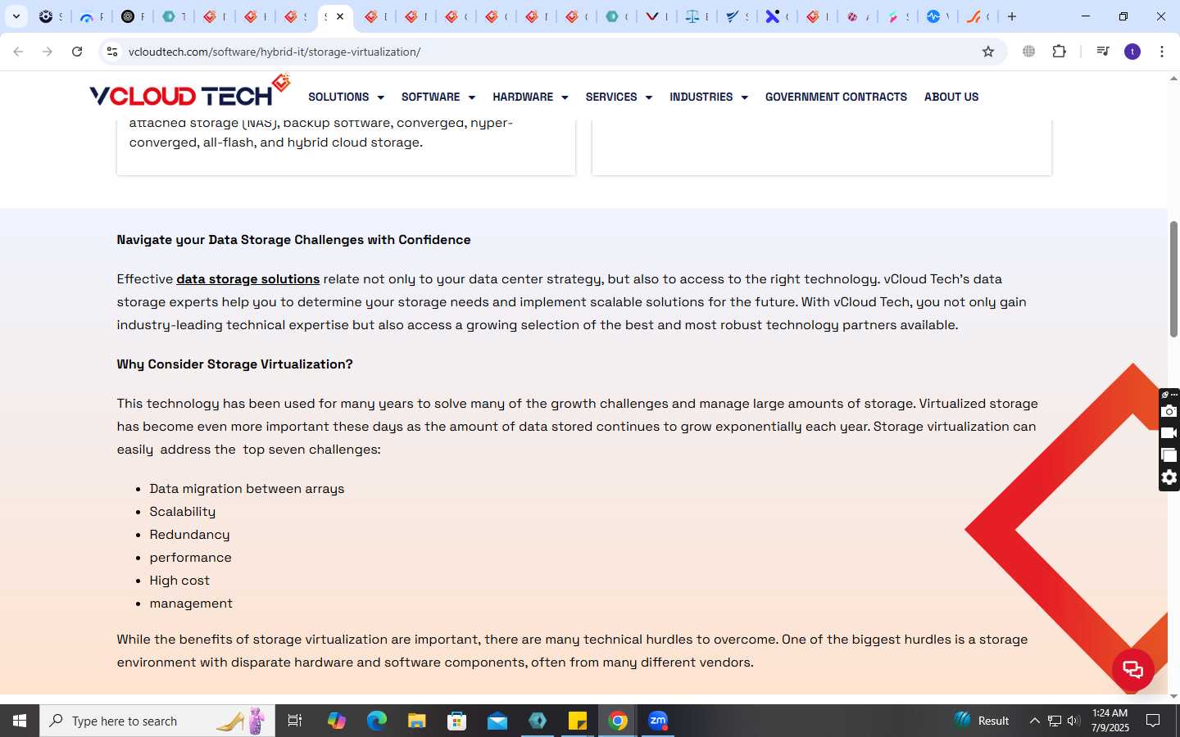The image size is (1180, 737).
Task: Launch Microsoft Edge from taskbar
Action: 376,721
